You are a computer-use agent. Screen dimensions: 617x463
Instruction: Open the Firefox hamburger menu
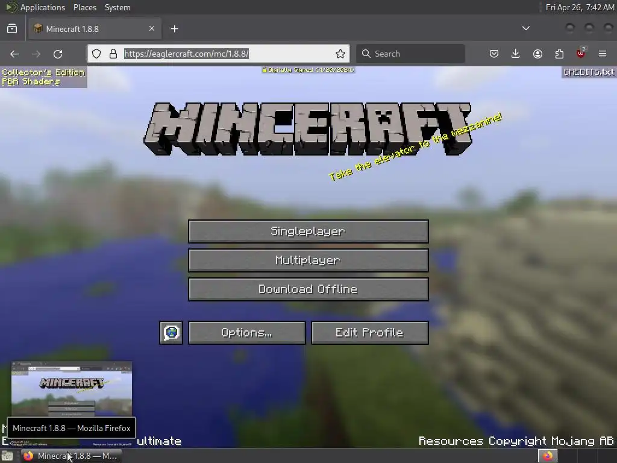click(603, 54)
